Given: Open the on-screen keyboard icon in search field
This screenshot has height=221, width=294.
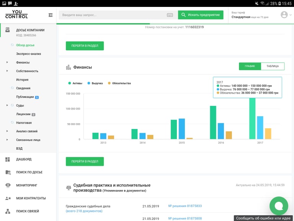Looking at the screenshot, I should coord(170,15).
